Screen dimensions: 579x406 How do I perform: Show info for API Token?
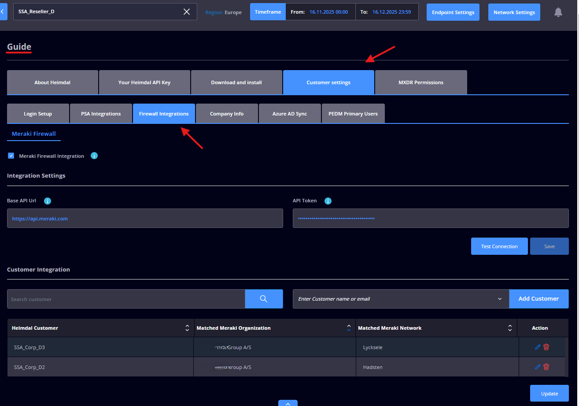coord(328,201)
